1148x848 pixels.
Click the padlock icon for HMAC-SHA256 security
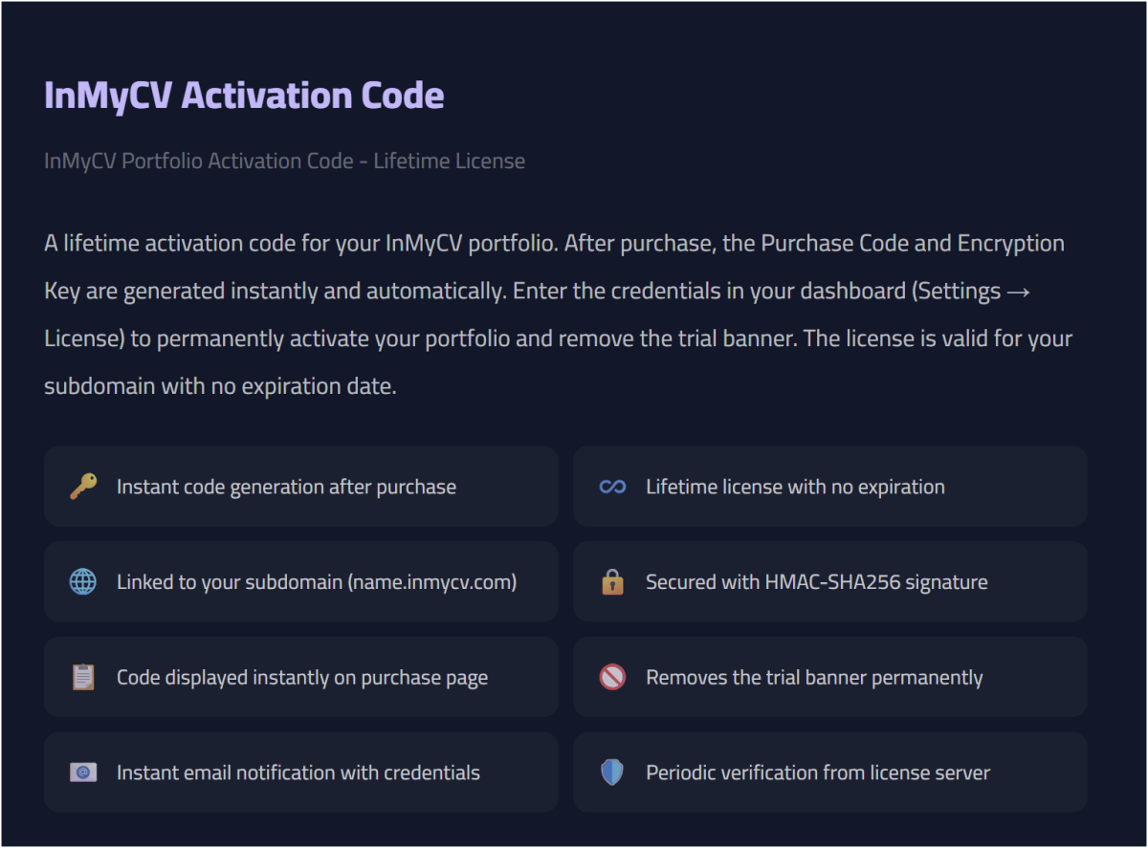click(612, 581)
